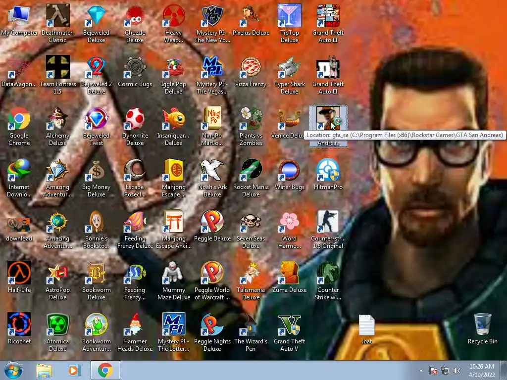Click the Atomica Deluxe icon

pyautogui.click(x=57, y=324)
